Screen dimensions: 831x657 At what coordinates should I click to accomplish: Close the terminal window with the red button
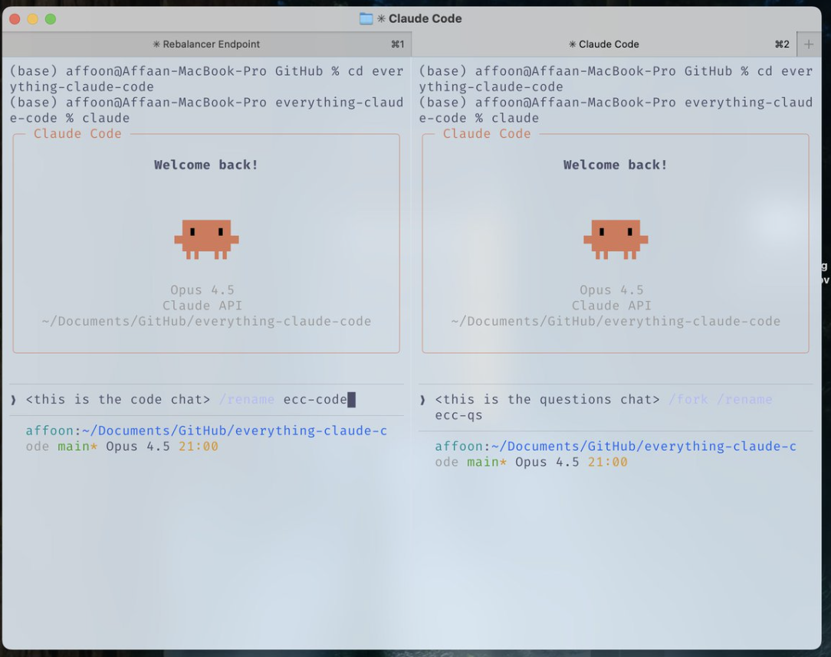point(15,19)
